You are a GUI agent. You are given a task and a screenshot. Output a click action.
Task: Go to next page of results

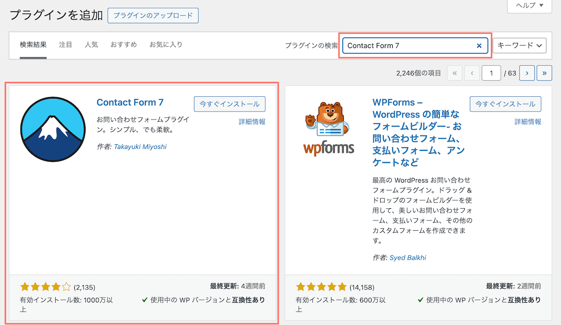[527, 73]
